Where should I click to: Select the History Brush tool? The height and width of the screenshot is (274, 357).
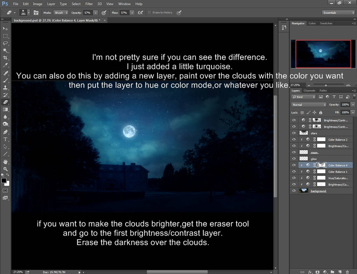[5, 95]
